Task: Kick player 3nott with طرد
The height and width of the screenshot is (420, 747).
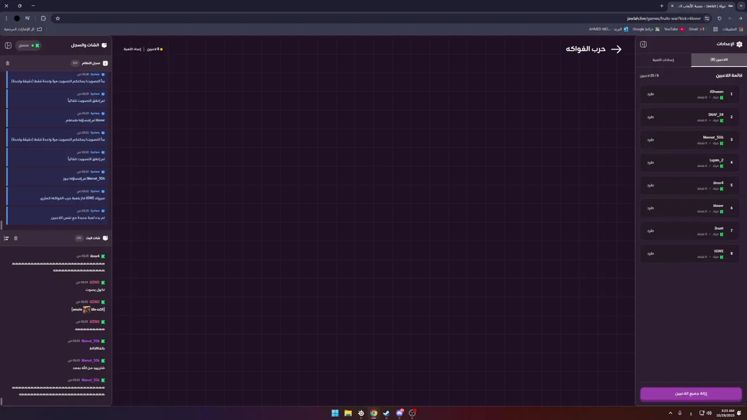Action: click(650, 230)
